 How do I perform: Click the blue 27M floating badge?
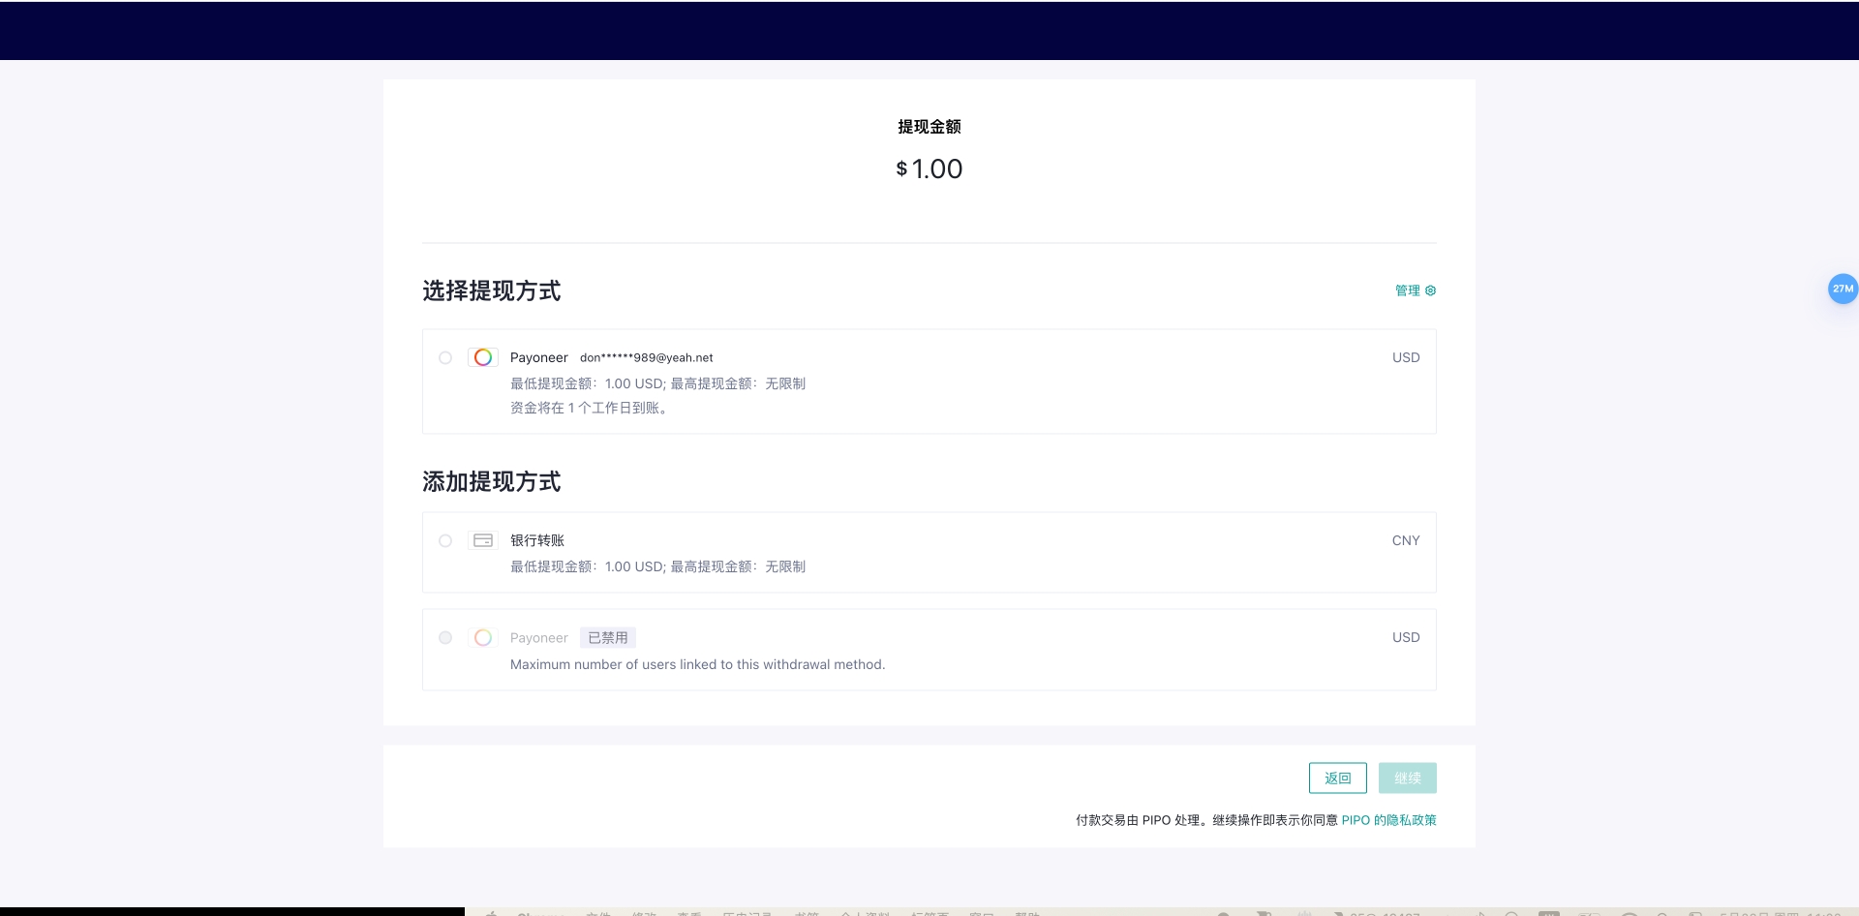[1842, 289]
